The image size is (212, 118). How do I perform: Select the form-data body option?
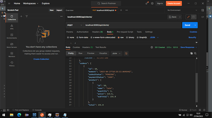click(x=82, y=38)
